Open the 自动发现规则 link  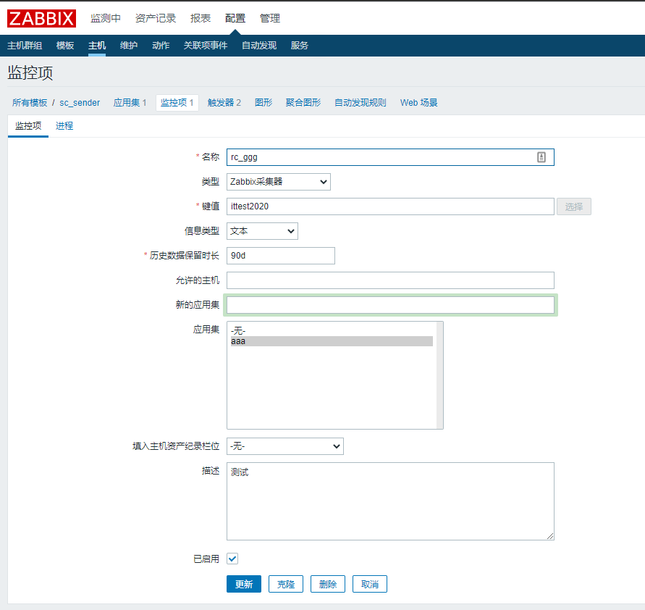pyautogui.click(x=361, y=102)
